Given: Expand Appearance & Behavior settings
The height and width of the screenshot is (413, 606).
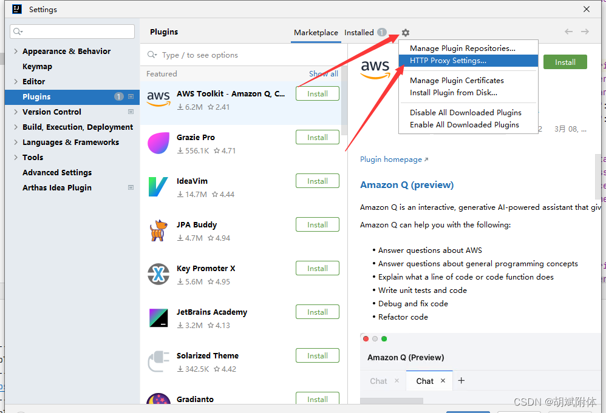Looking at the screenshot, I should 16,51.
